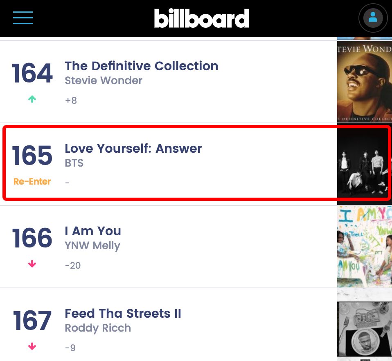Open the hamburger menu icon
The height and width of the screenshot is (361, 392).
pos(23,18)
